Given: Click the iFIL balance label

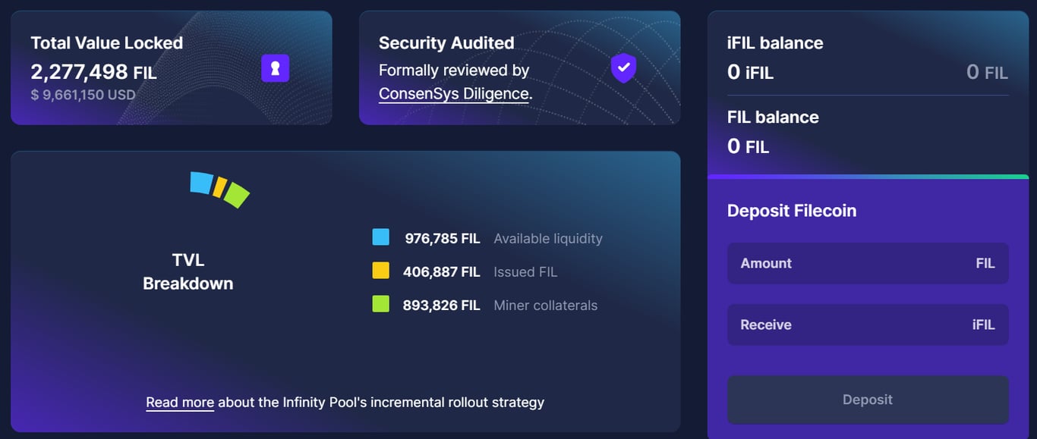Looking at the screenshot, I should 774,43.
